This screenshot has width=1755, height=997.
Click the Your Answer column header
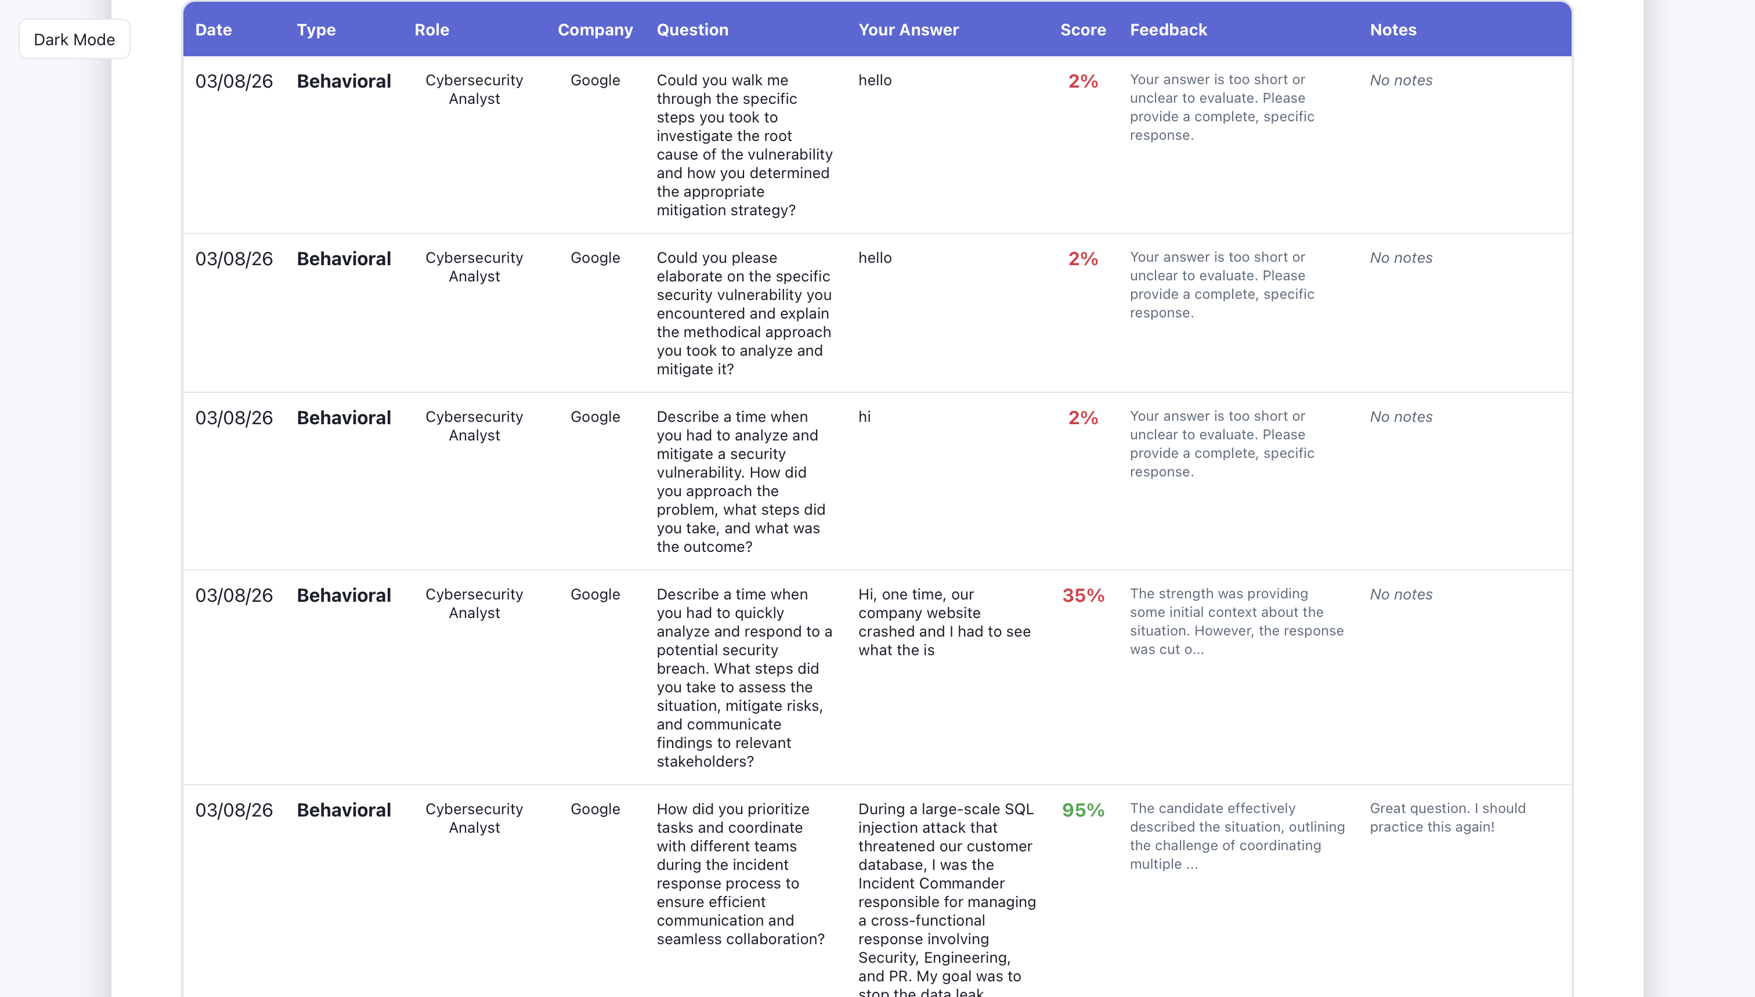pyautogui.click(x=909, y=30)
